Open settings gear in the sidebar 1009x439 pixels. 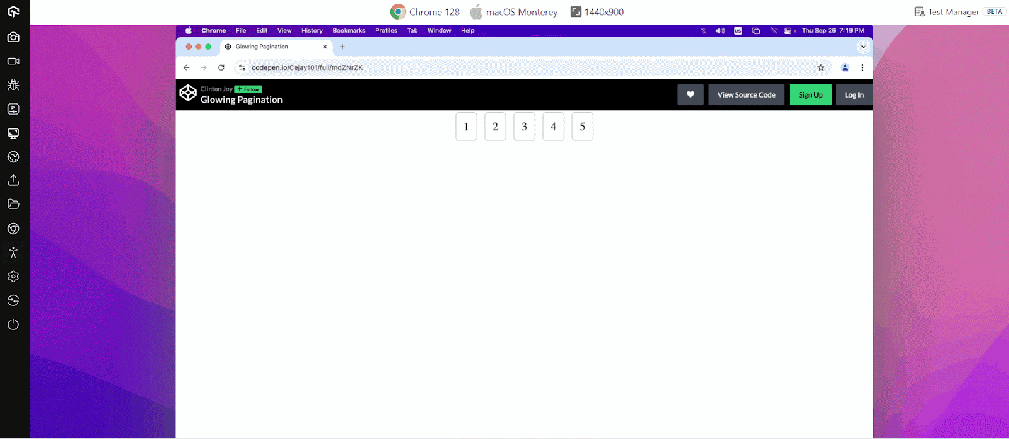point(13,277)
